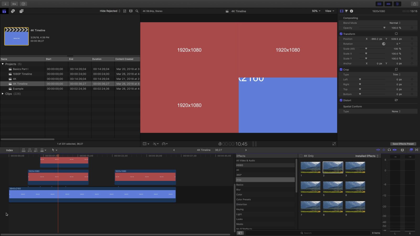Viewport: 420px width, 236px height.
Task: Select effect thumbnail number 5
Action: (x=333, y=187)
